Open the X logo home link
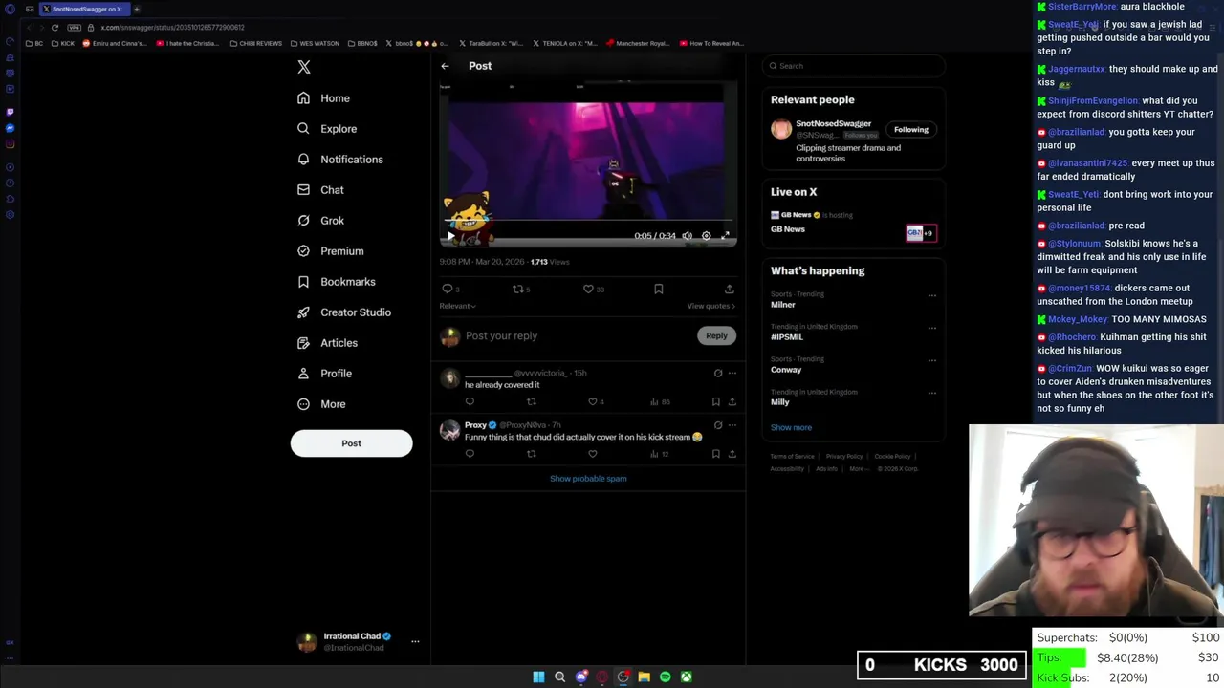The width and height of the screenshot is (1224, 688). pos(304,67)
